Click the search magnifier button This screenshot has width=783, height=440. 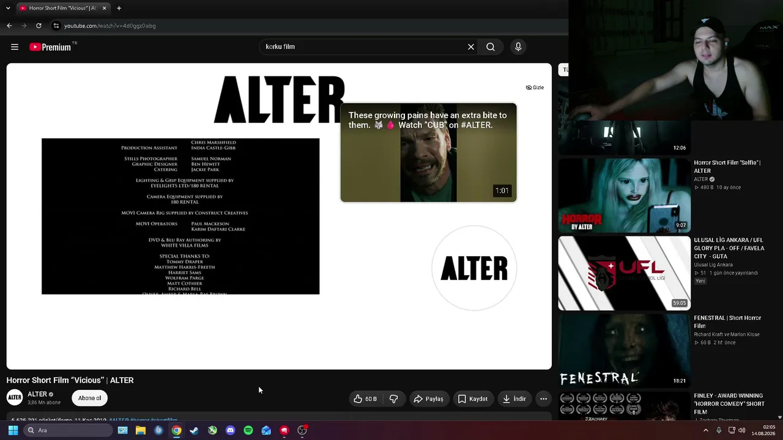(491, 47)
